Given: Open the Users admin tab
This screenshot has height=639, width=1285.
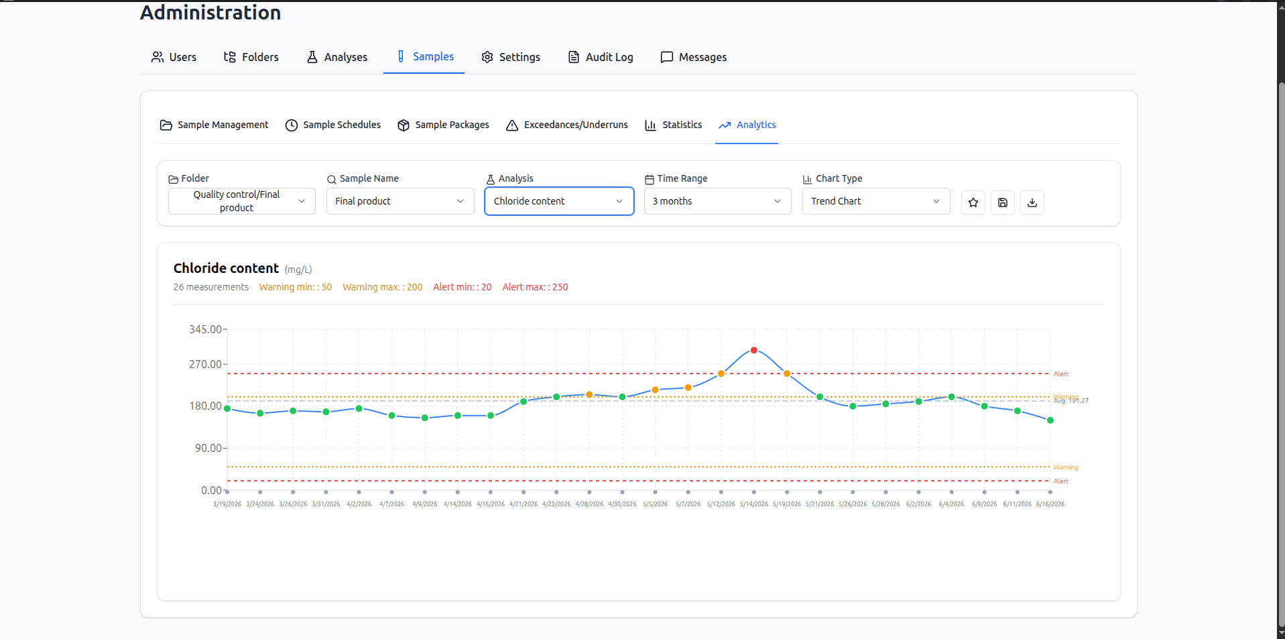Looking at the screenshot, I should click(x=174, y=57).
